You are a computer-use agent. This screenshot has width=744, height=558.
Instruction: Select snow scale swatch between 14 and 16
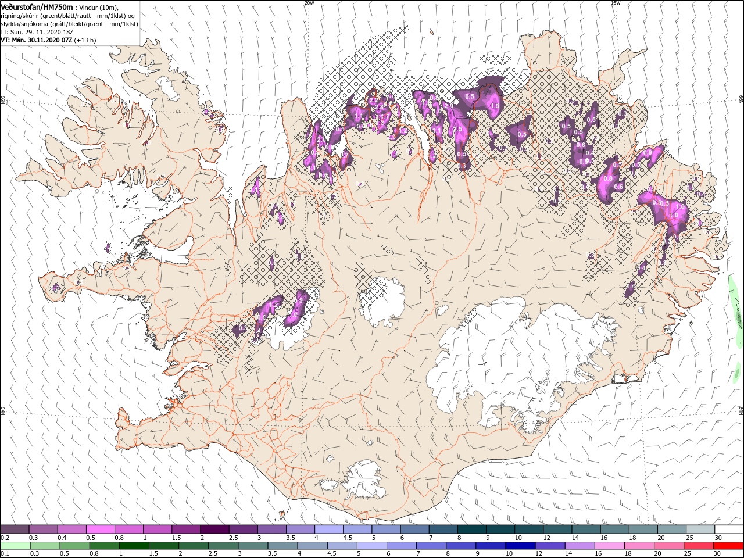(586, 530)
